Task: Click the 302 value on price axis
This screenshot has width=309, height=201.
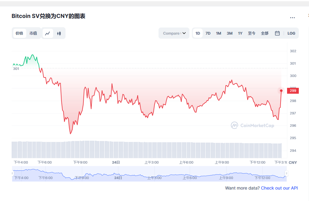Action: point(293,51)
